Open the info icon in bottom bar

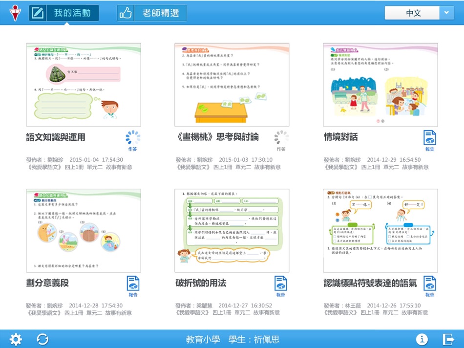(x=422, y=339)
